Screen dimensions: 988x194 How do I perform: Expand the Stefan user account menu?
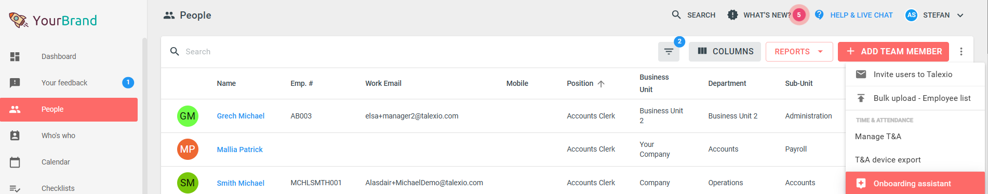(x=934, y=15)
